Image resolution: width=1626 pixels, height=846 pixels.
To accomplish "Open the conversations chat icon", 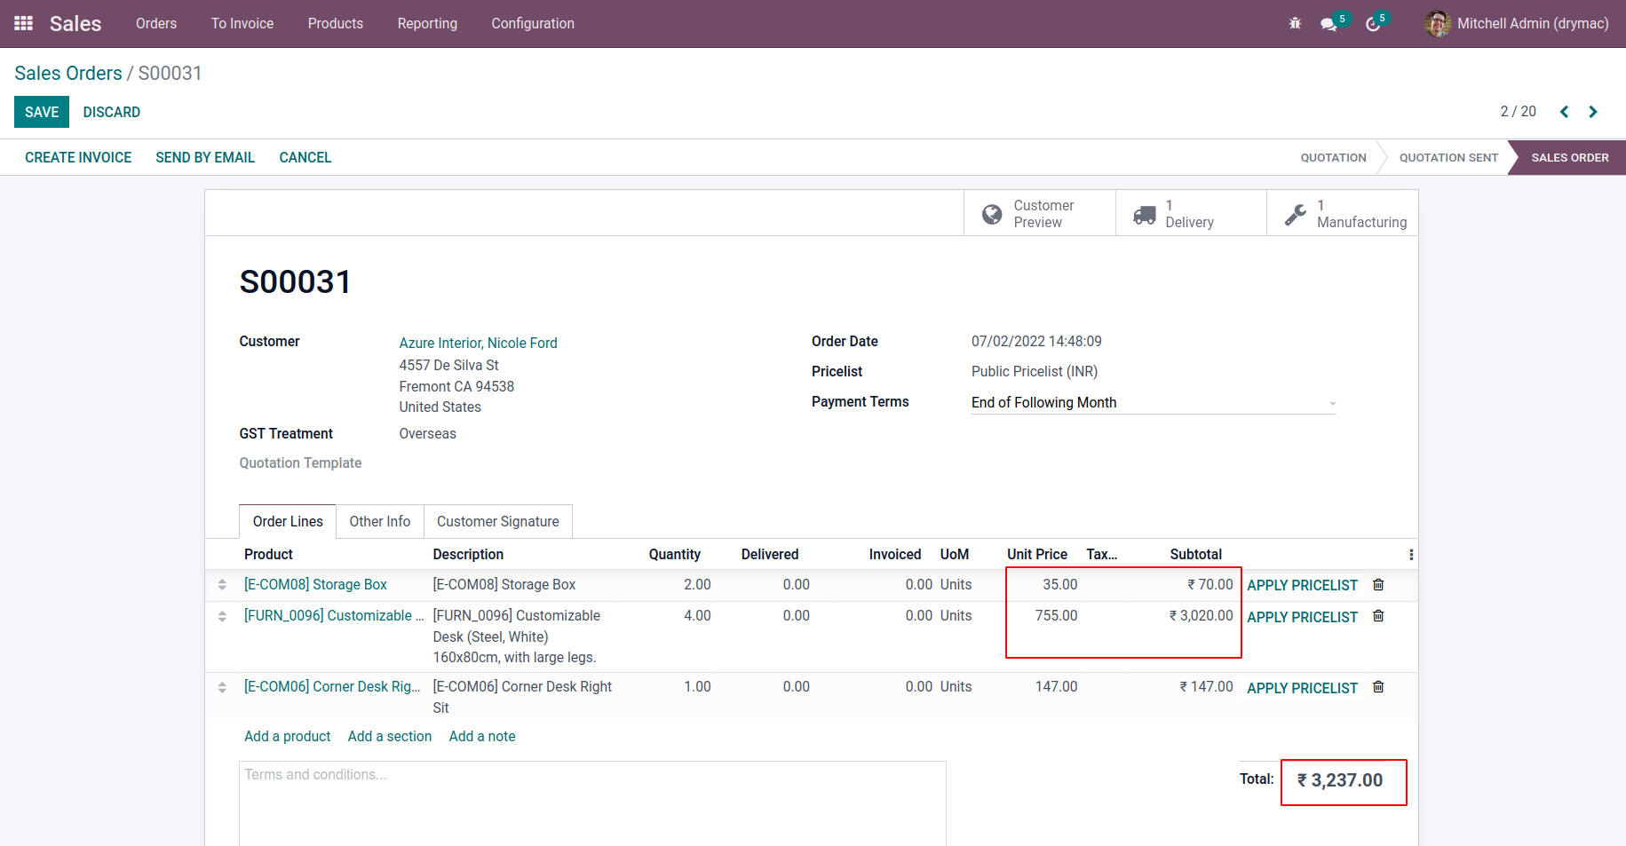I will (1329, 24).
